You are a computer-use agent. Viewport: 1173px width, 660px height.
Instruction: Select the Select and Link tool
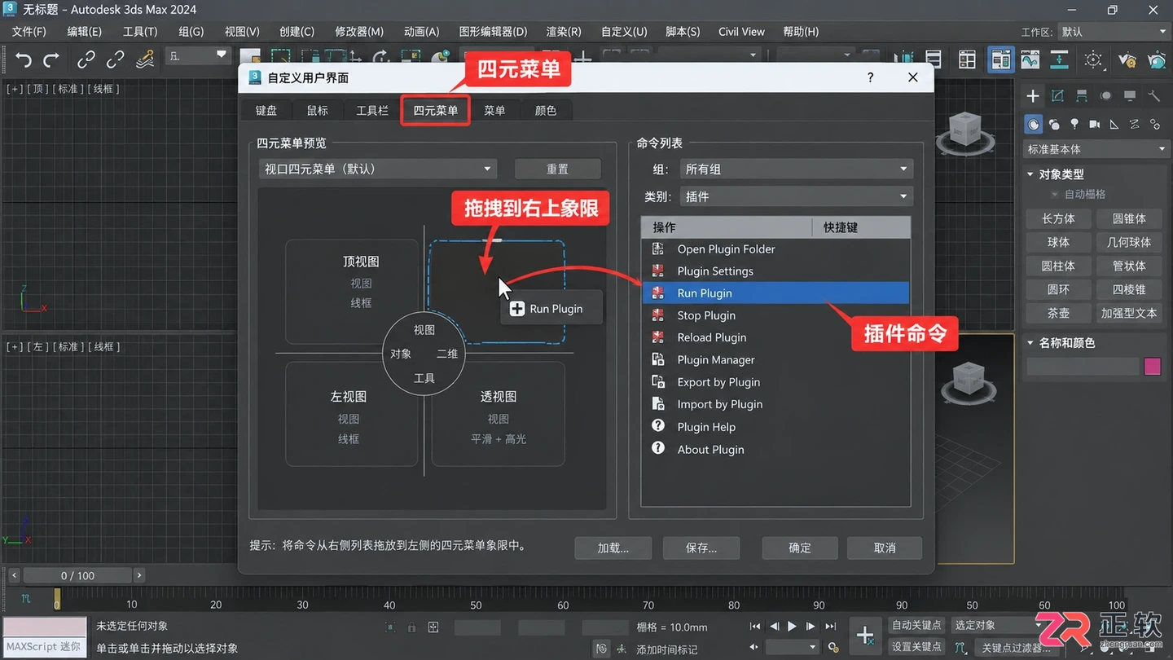pos(86,59)
